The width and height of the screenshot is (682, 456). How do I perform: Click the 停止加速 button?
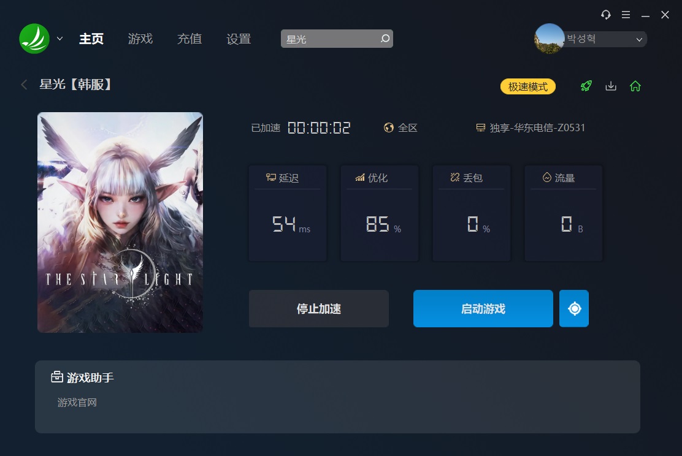pos(319,309)
